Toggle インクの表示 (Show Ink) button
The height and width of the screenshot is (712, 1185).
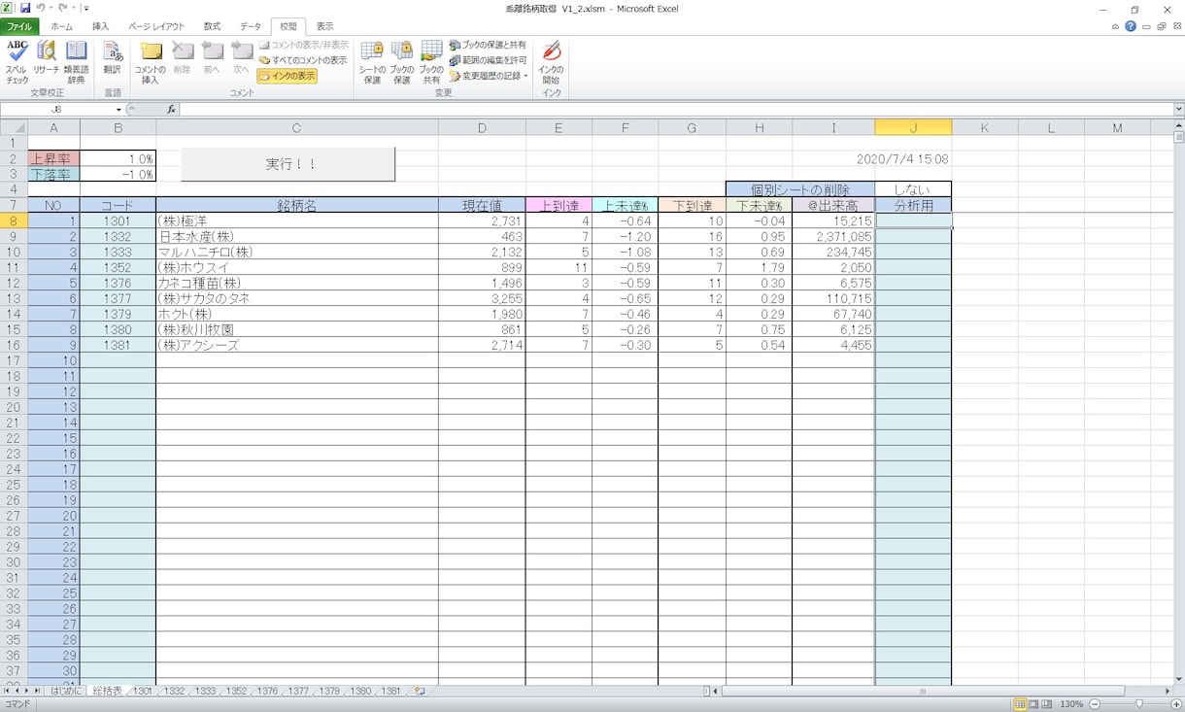(287, 76)
